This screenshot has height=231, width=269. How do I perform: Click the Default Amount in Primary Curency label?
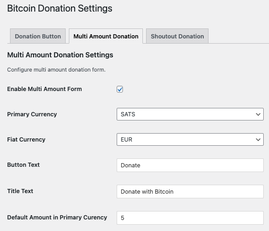click(57, 217)
